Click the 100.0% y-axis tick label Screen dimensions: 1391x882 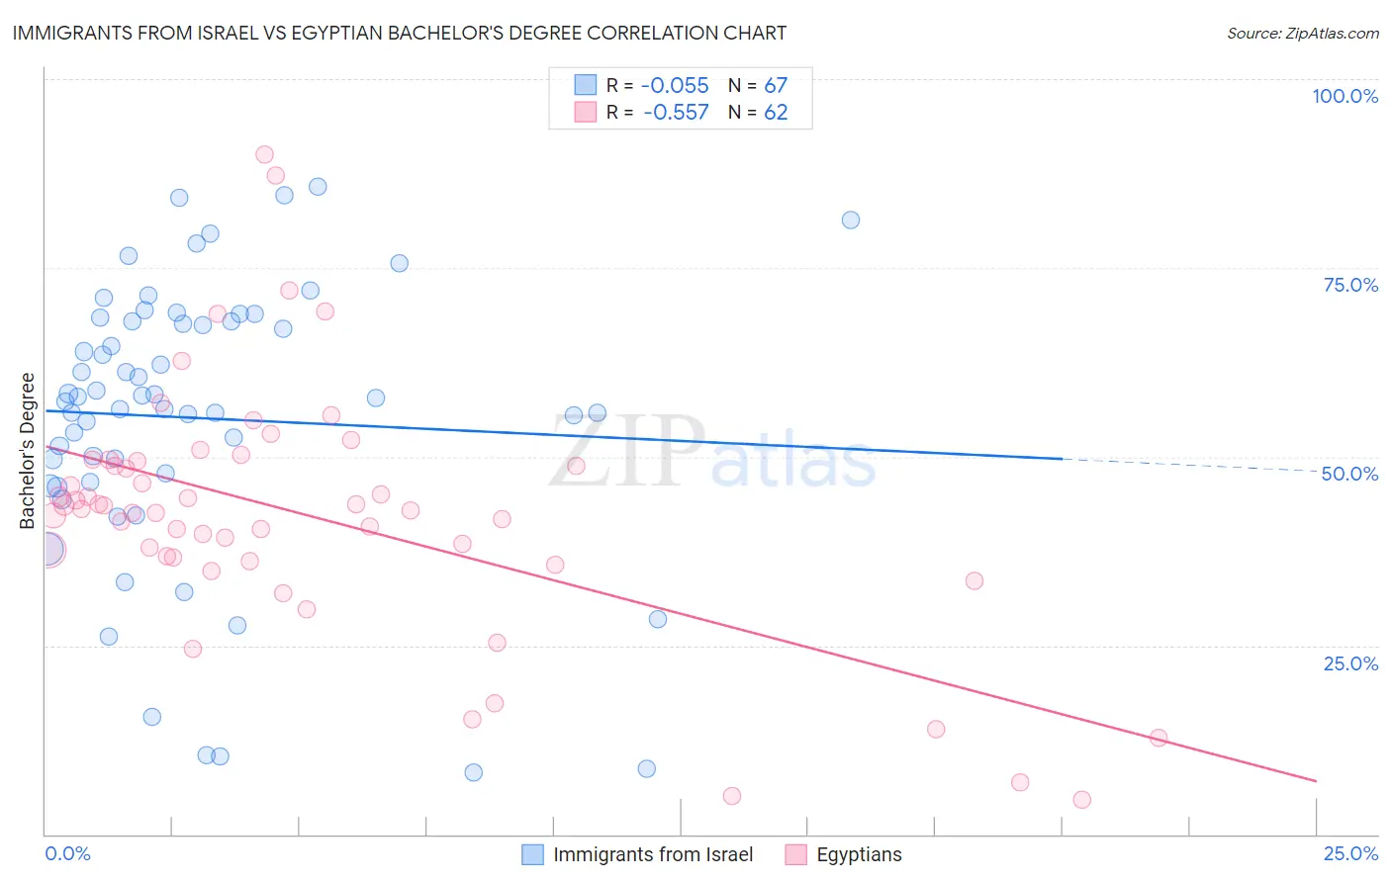pyautogui.click(x=1345, y=96)
